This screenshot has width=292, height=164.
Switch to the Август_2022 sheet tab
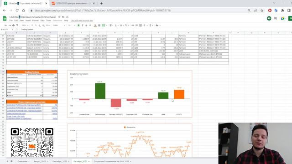40,161
